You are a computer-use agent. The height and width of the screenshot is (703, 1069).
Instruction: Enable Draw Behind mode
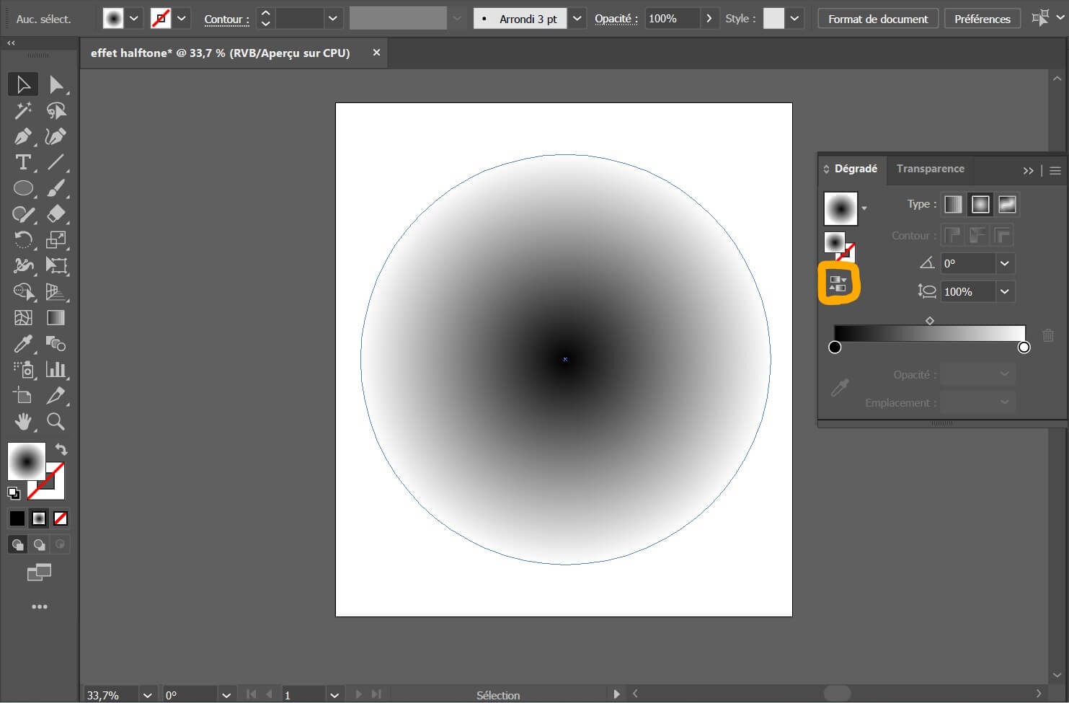click(39, 544)
